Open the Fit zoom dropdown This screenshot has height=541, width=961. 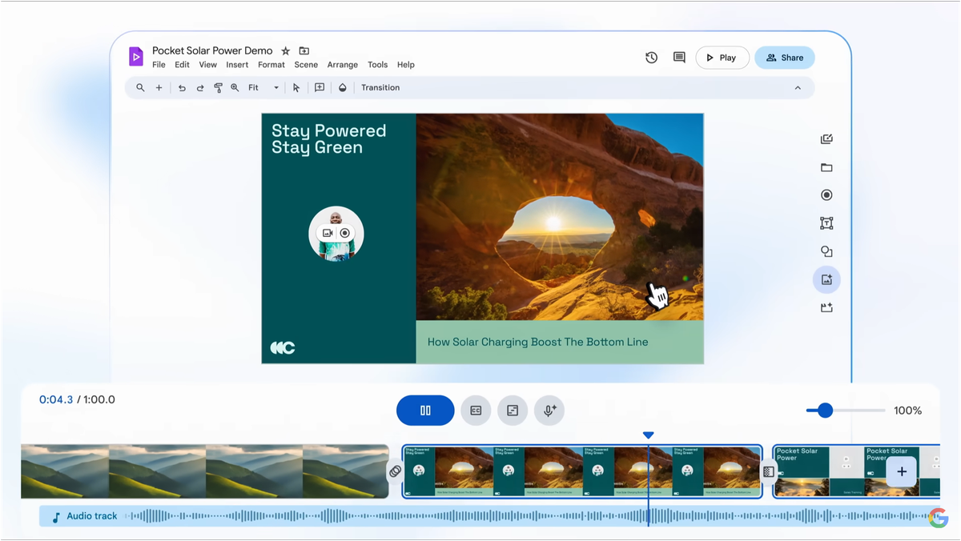(263, 88)
